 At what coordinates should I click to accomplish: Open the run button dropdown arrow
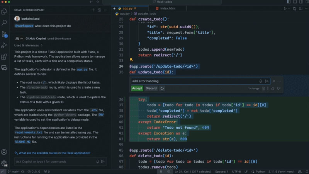tap(289, 9)
